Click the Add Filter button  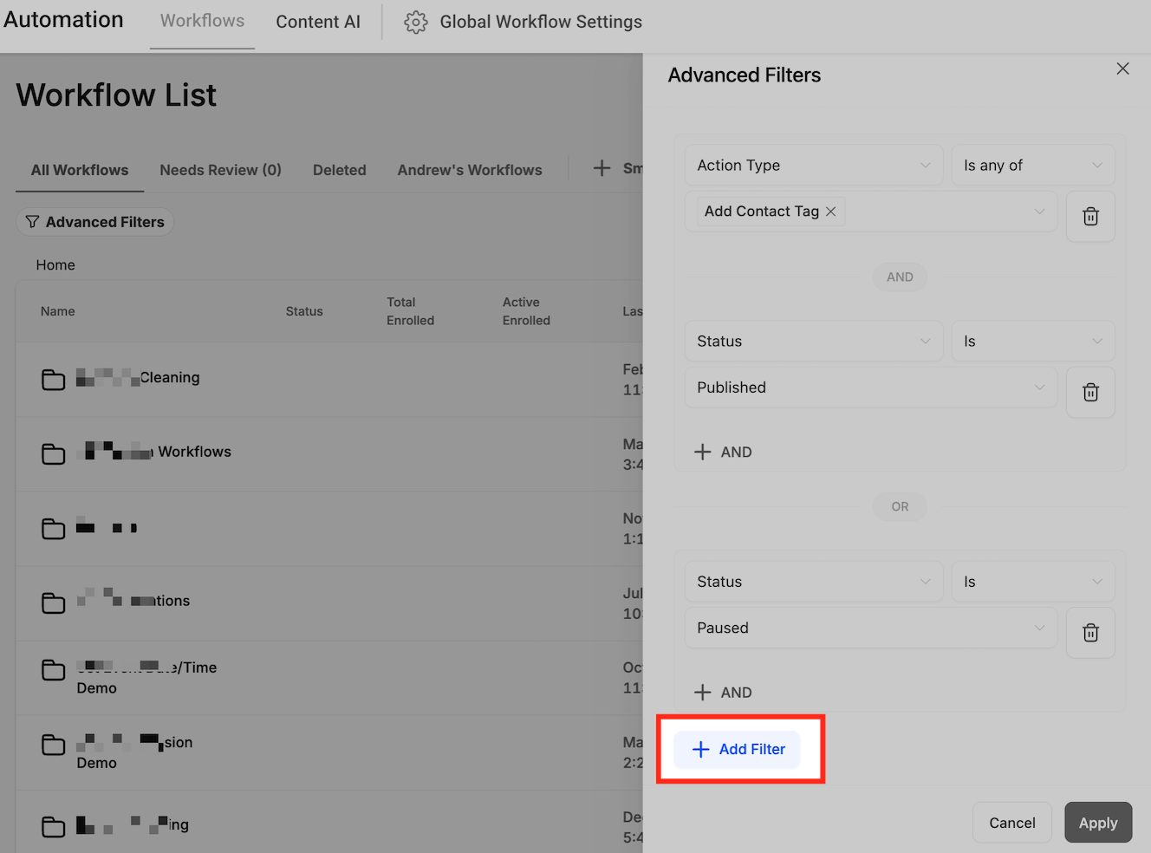pos(738,749)
